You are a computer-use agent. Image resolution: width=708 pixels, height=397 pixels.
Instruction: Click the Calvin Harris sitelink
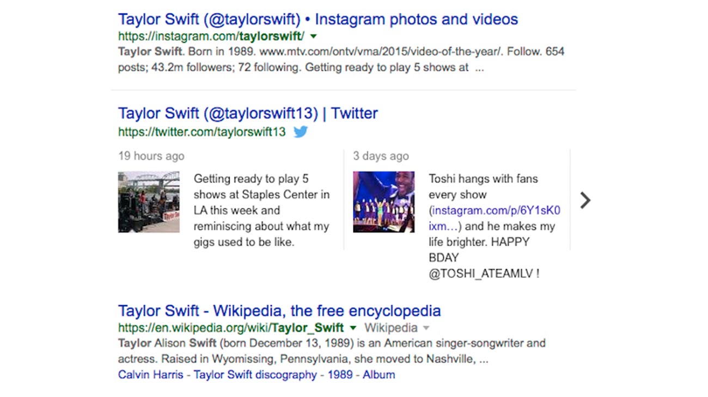150,375
